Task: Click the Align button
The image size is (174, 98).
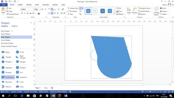Action: point(129,11)
